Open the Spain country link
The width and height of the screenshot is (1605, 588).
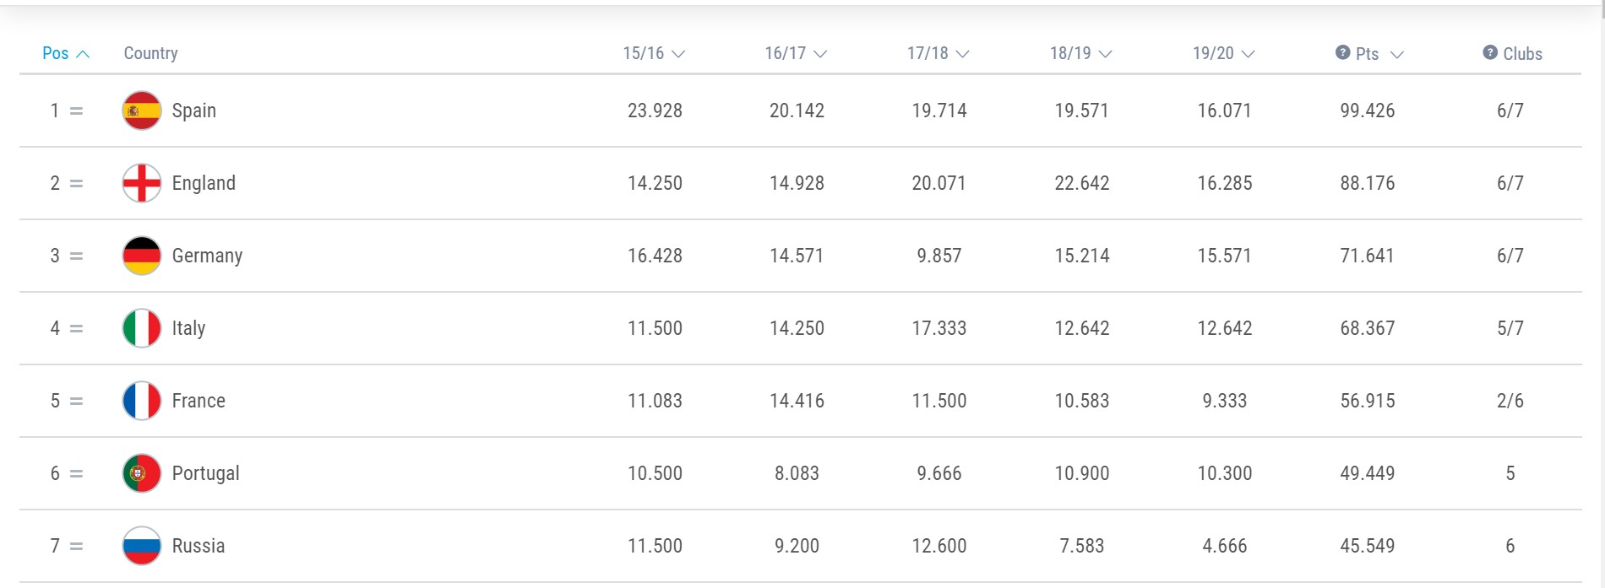pyautogui.click(x=194, y=111)
